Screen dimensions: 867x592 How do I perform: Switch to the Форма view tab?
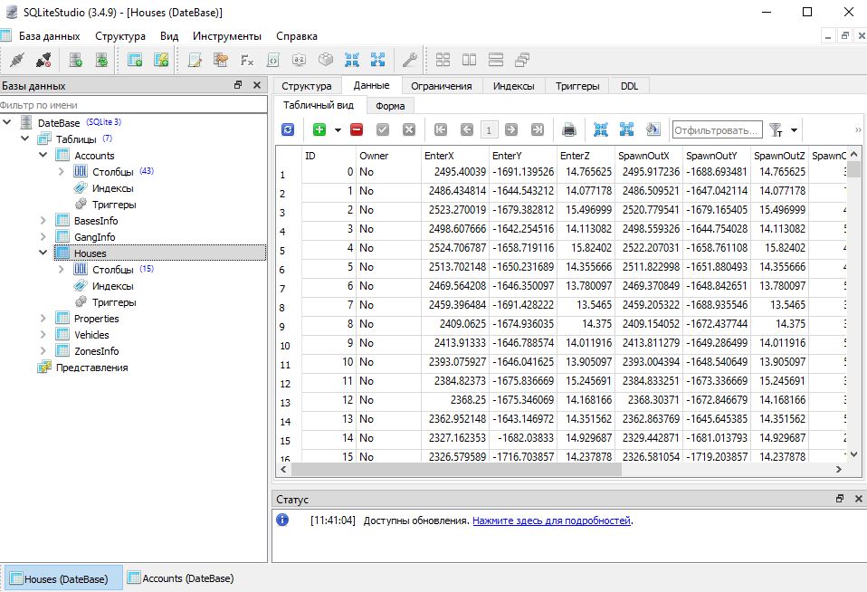[x=390, y=106]
